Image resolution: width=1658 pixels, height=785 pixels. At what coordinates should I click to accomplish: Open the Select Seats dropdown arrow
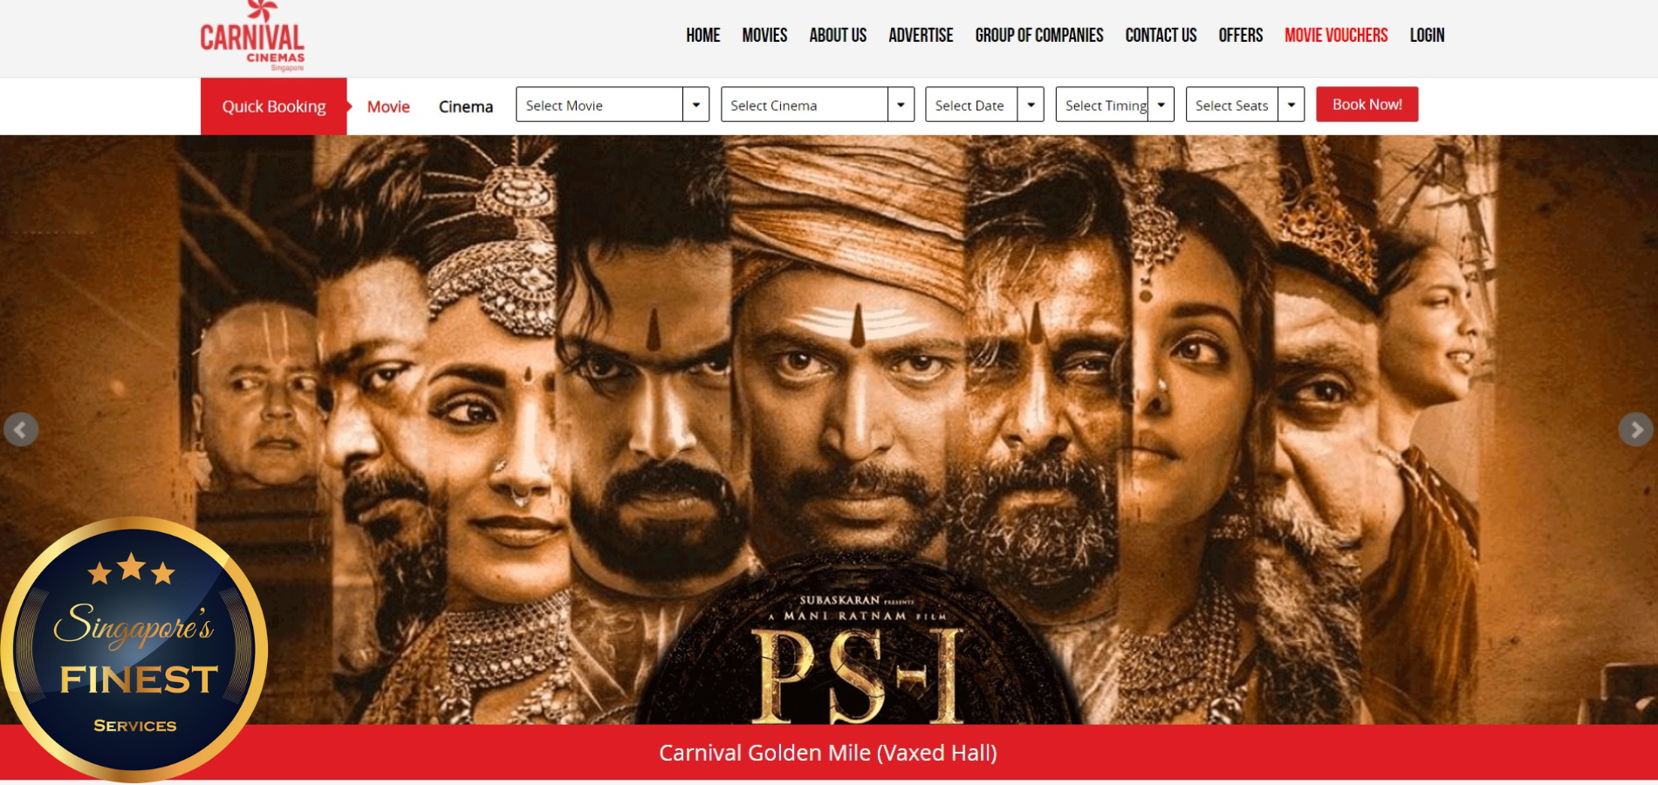point(1291,105)
